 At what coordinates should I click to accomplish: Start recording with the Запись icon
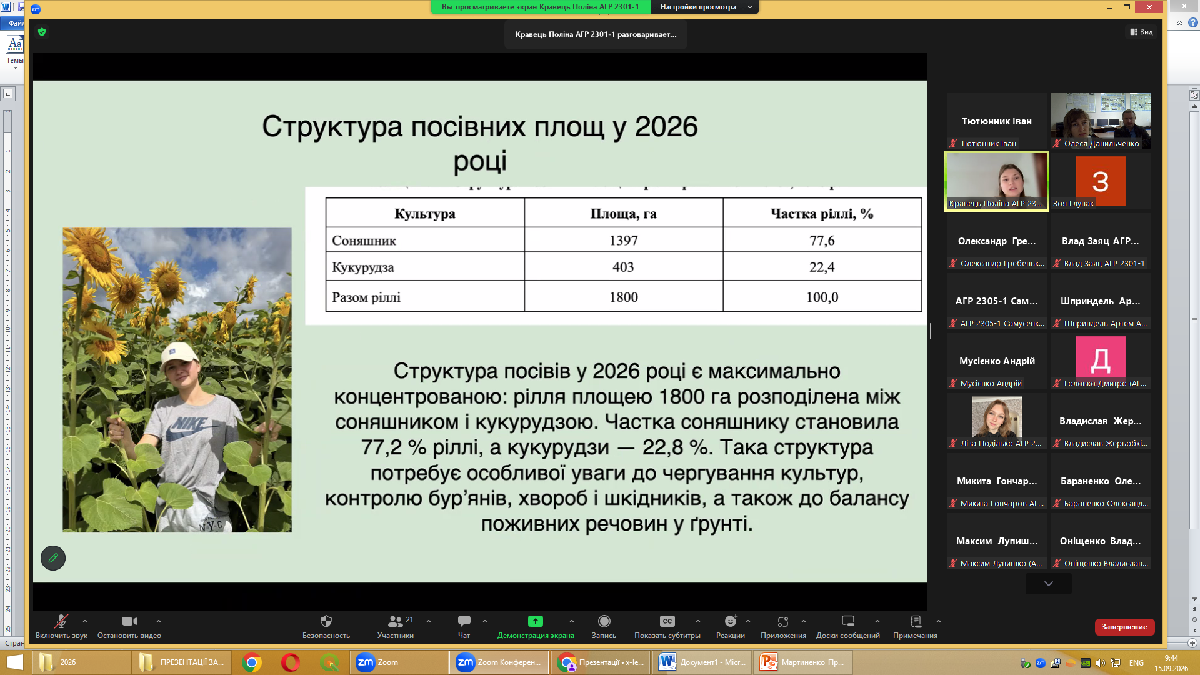click(x=604, y=621)
